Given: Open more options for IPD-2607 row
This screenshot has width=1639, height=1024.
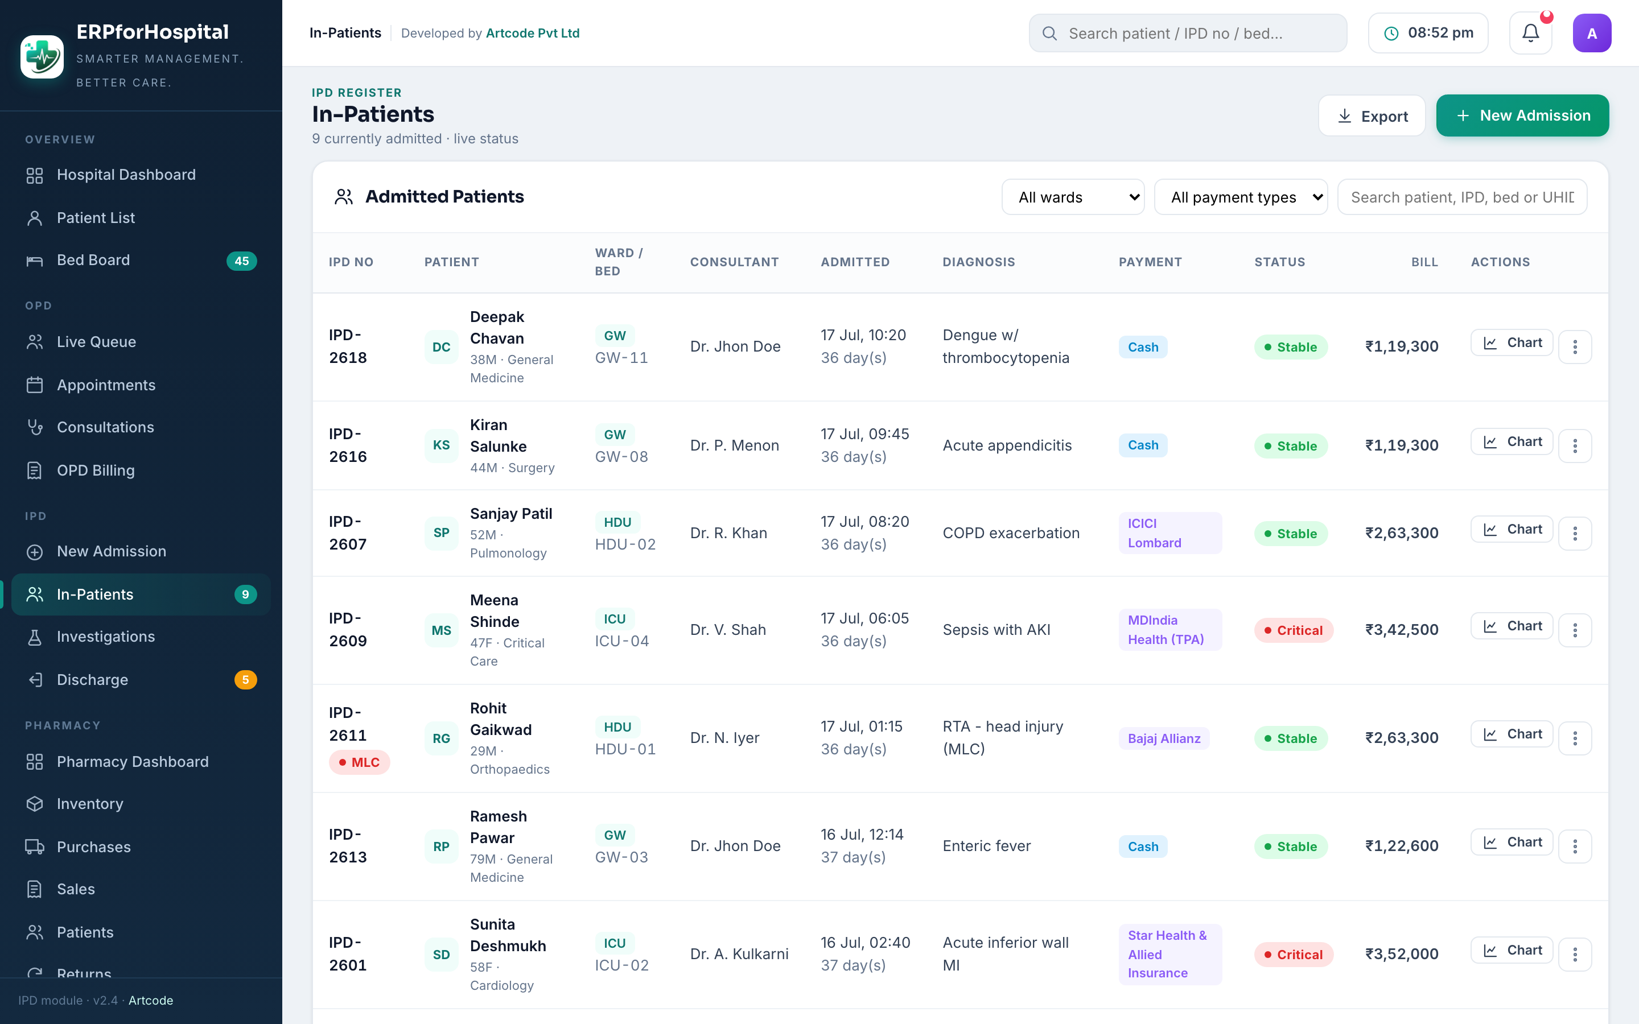Looking at the screenshot, I should (1575, 534).
